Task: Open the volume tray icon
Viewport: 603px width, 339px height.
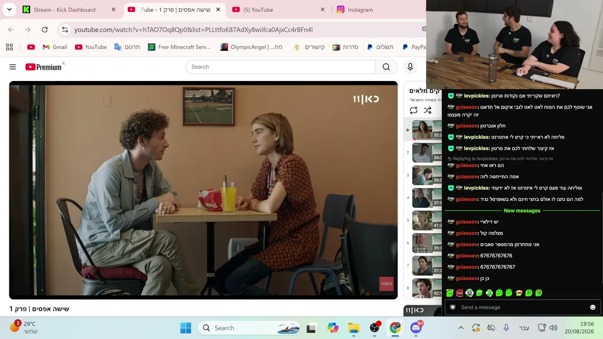Action: tap(553, 328)
